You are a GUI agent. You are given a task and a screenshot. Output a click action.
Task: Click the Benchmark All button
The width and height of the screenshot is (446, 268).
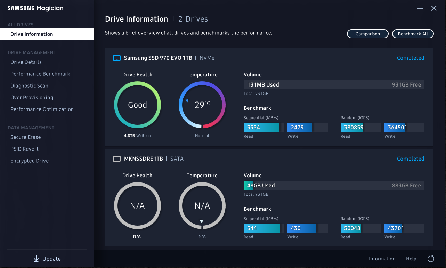tap(413, 34)
